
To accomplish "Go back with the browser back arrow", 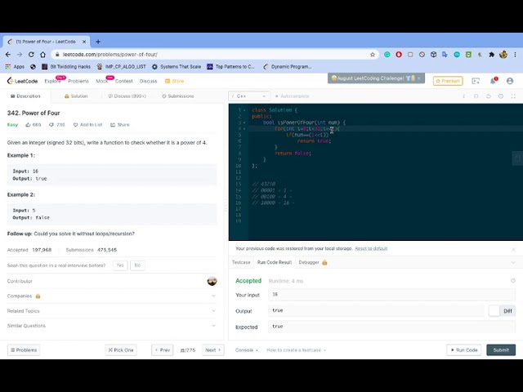I will 8,55.
